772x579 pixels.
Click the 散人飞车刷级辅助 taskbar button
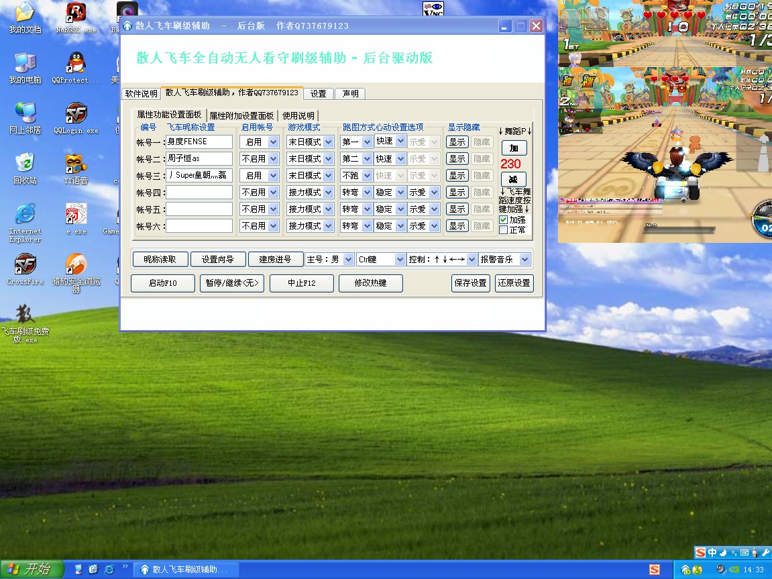click(x=186, y=570)
